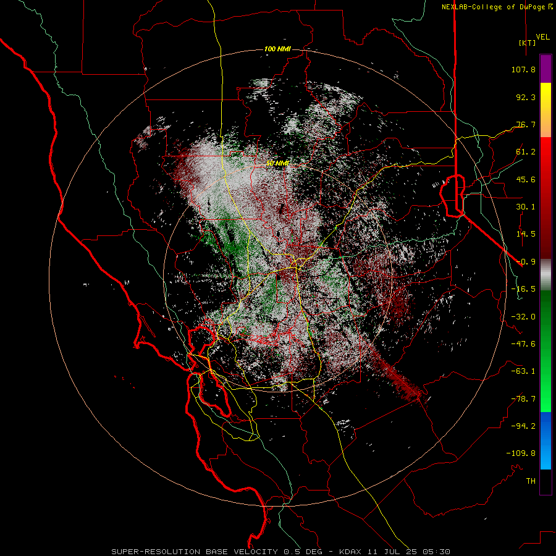
Task: Pick the yellow segment of the color bar
Action: (x=545, y=96)
